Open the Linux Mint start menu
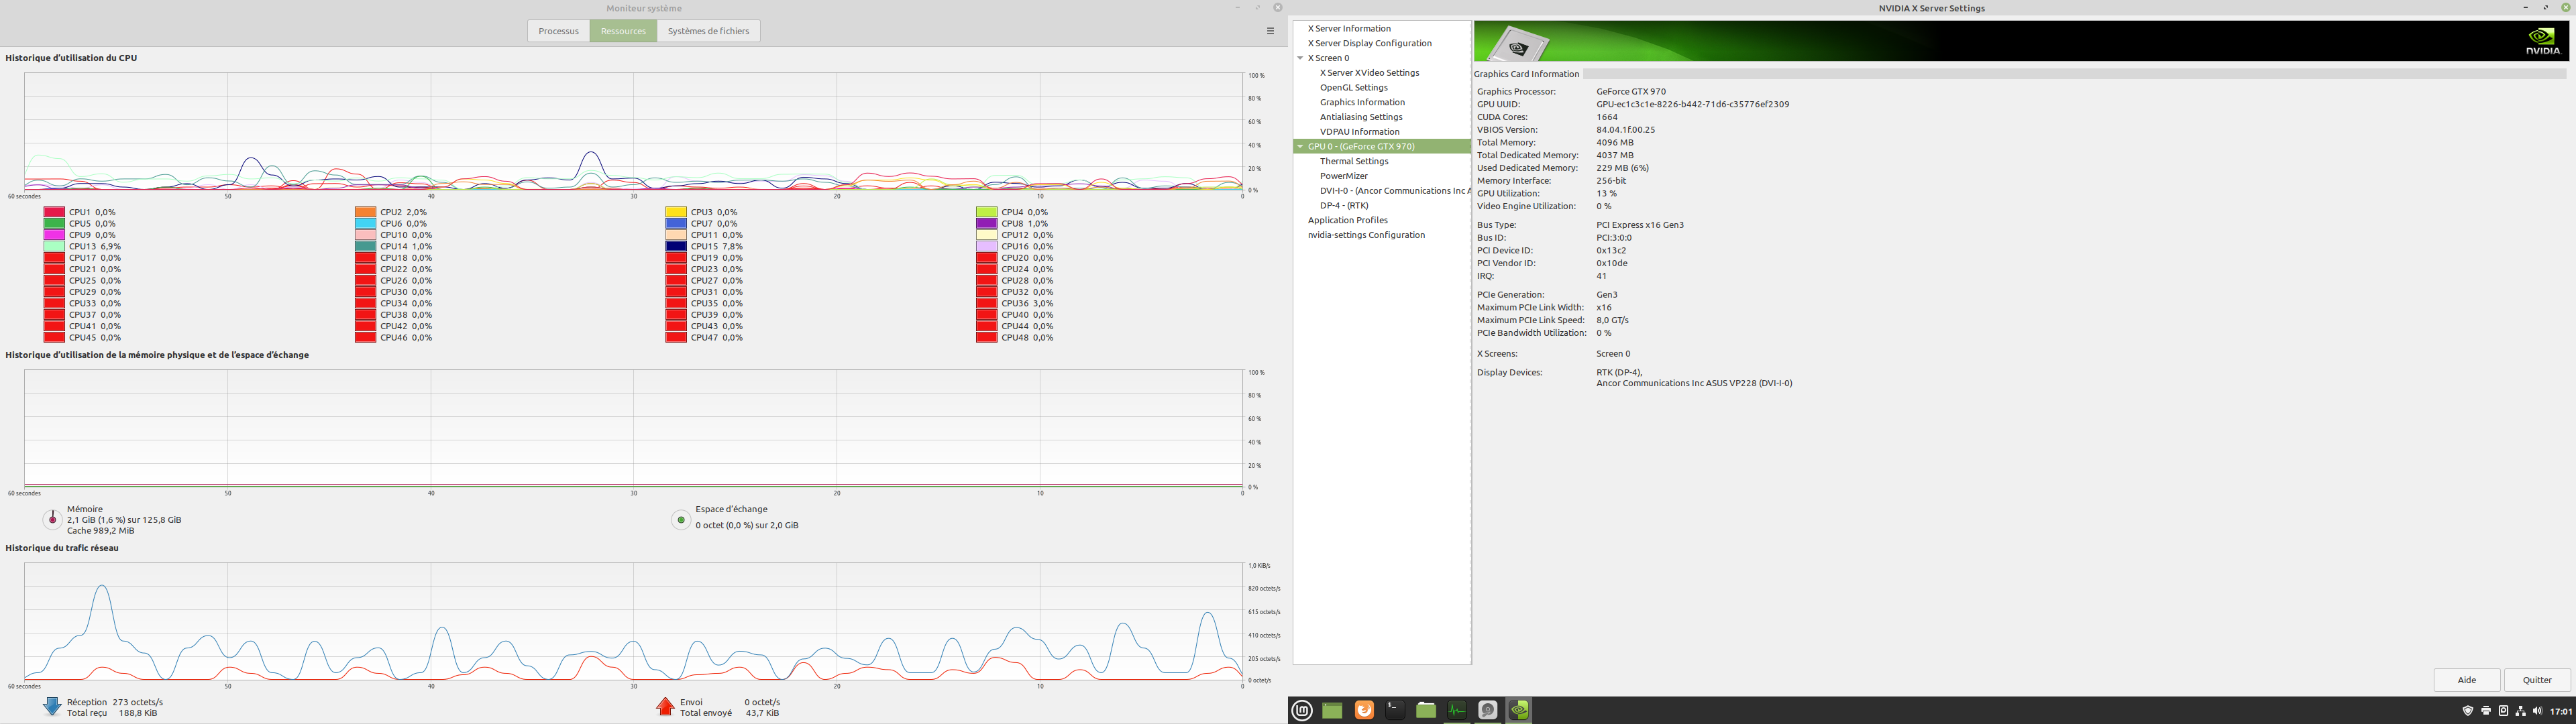The height and width of the screenshot is (724, 2576). (1302, 711)
